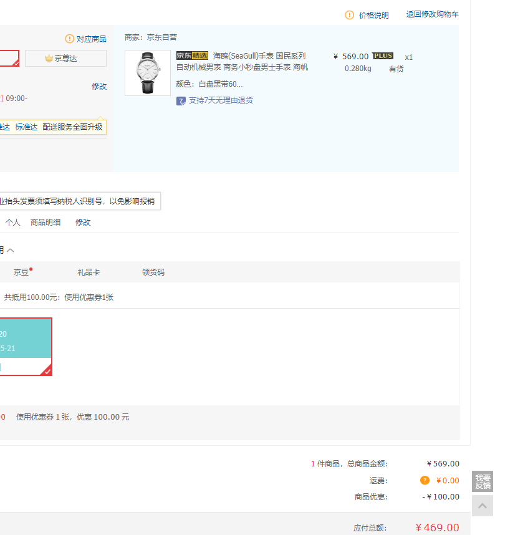
Task: Click 修改 beside invoice 商品明细
Action: tap(83, 223)
